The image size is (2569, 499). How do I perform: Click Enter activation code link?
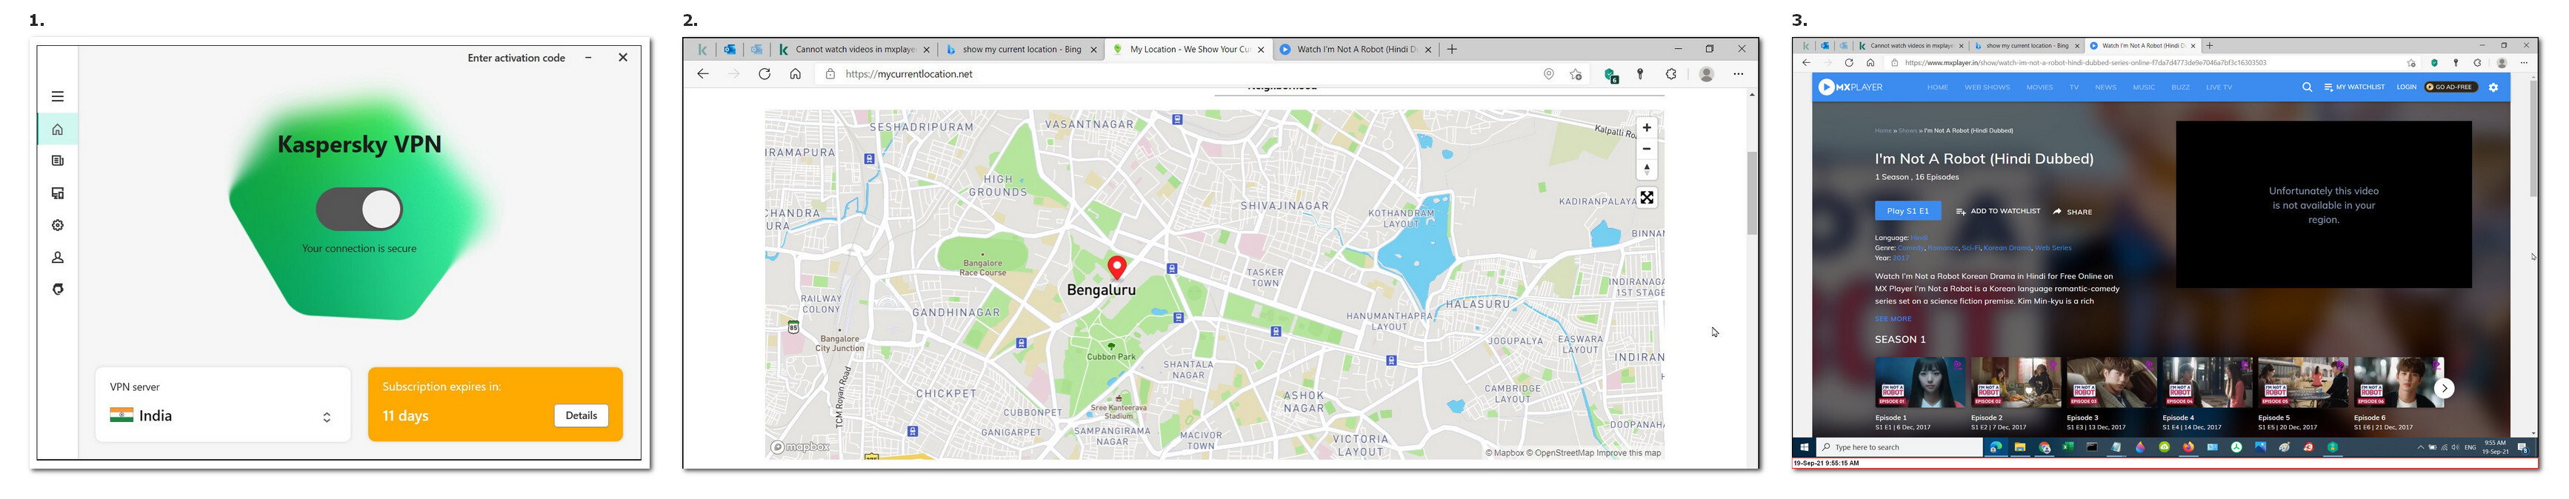coord(516,58)
